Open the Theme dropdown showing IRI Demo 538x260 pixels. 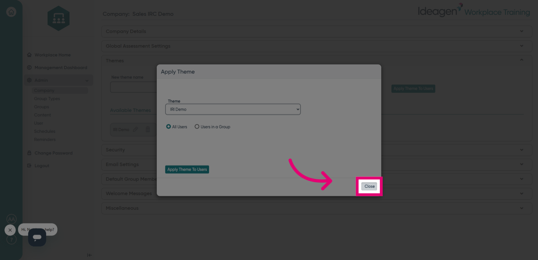[233, 109]
